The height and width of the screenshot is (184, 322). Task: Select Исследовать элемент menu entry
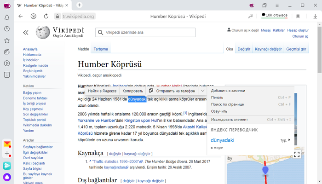251,120
